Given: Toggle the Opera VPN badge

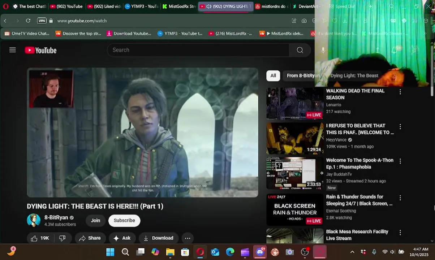Looking at the screenshot, I should (42, 21).
